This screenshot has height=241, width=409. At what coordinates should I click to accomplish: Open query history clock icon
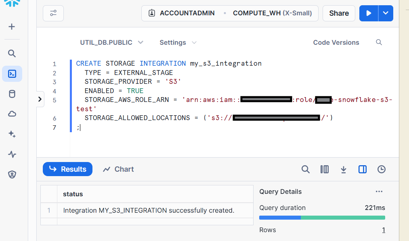click(382, 169)
